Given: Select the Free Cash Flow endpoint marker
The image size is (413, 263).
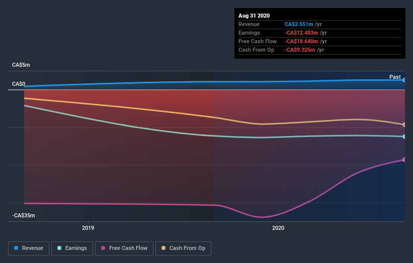Looking at the screenshot, I should pos(404,160).
